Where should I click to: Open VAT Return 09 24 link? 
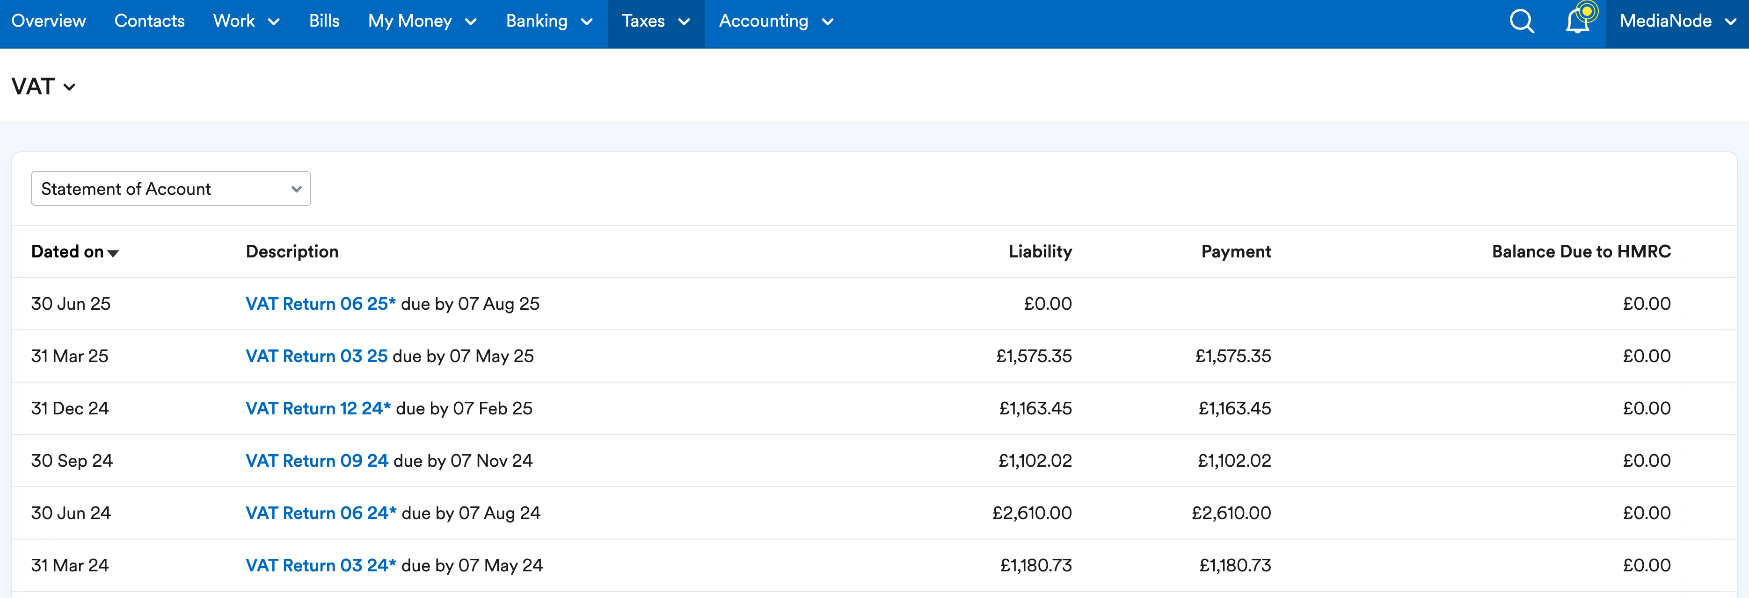click(316, 460)
